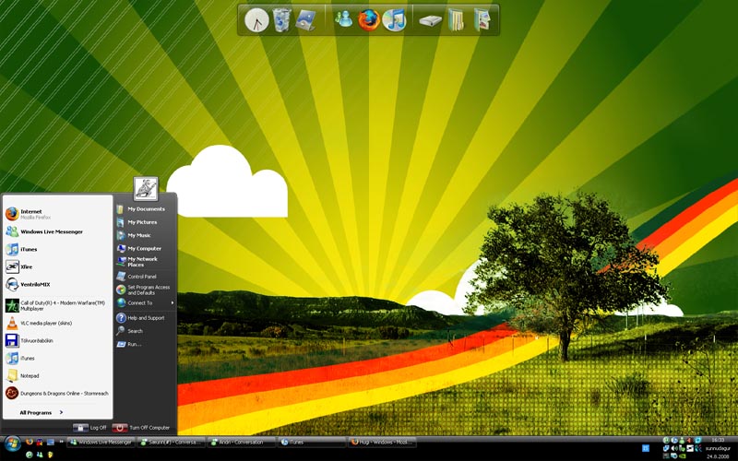Viewport: 738px width, 461px height.
Task: Open the clock icon in the top dock
Action: coord(256,20)
